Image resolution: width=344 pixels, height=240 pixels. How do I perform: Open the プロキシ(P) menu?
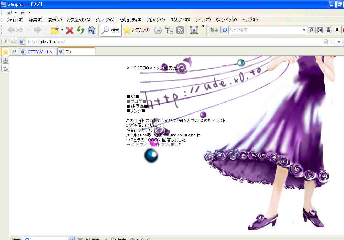pos(155,20)
